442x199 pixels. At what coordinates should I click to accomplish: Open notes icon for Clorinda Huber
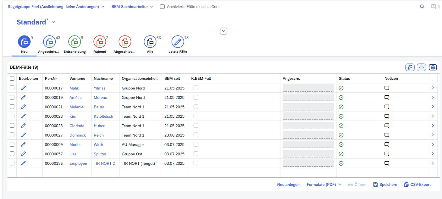tap(387, 126)
